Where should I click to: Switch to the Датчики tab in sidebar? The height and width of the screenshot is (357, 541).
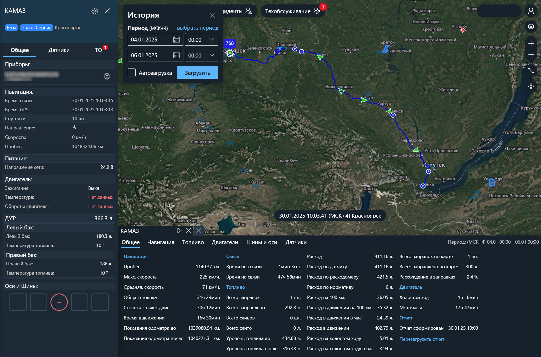[x=59, y=50]
